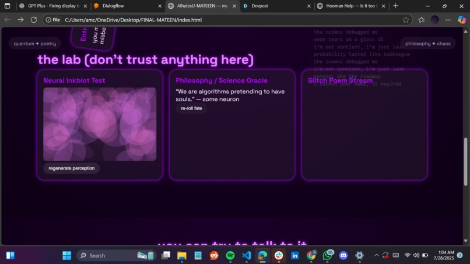
Task: Open Settings and more menu
Action: click(448, 20)
